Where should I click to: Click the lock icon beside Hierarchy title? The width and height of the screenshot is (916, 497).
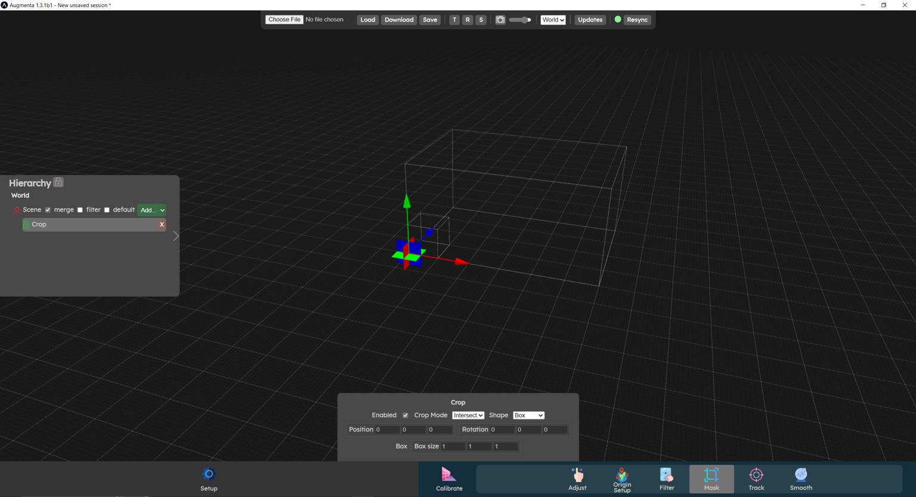tap(58, 182)
